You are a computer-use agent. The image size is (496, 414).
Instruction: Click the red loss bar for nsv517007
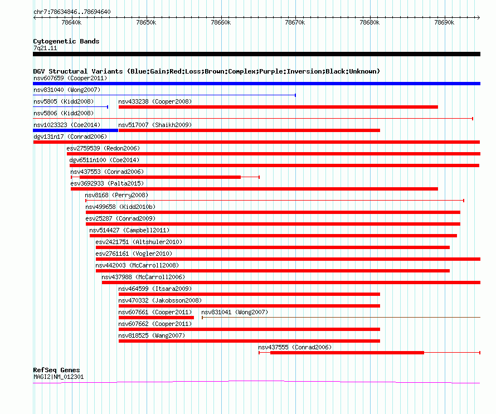tap(249, 130)
